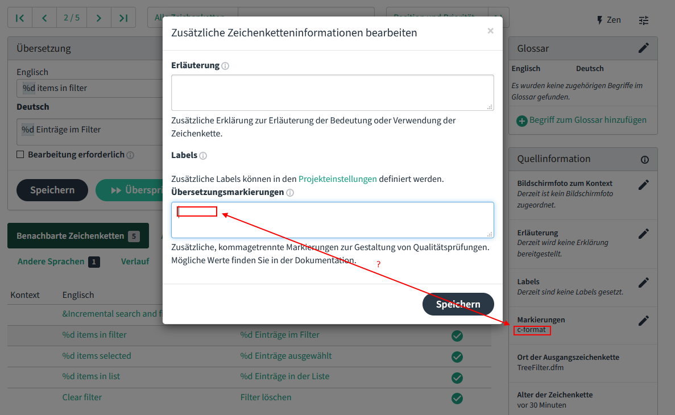The height and width of the screenshot is (415, 675).
Task: Select TreeFilter.dfm source location
Action: click(540, 368)
